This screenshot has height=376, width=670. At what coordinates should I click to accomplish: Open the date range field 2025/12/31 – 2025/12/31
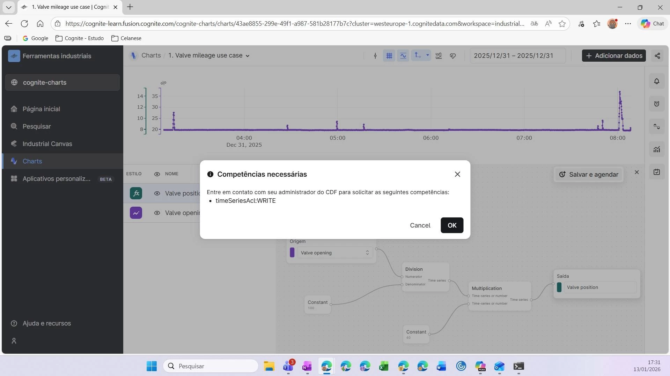pos(518,56)
